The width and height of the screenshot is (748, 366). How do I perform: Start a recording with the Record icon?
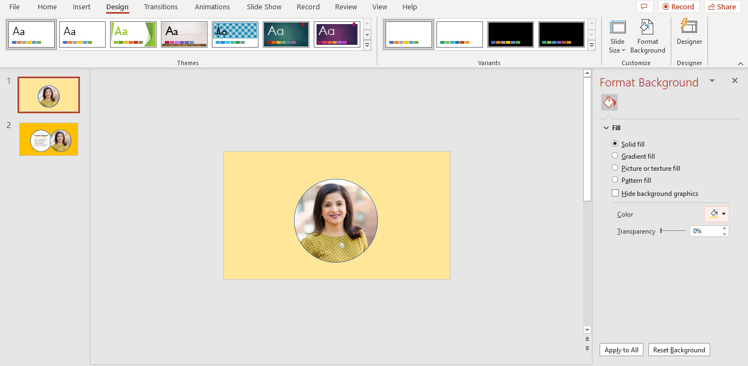(678, 7)
